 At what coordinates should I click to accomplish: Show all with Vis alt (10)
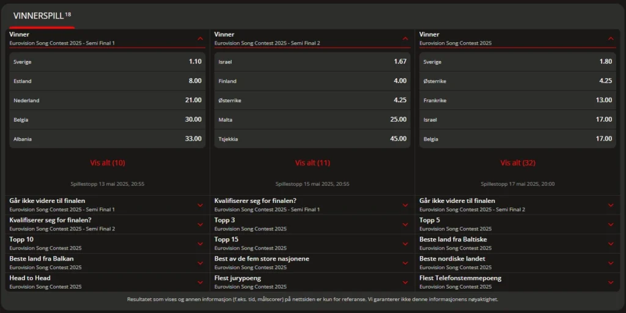[x=108, y=163]
